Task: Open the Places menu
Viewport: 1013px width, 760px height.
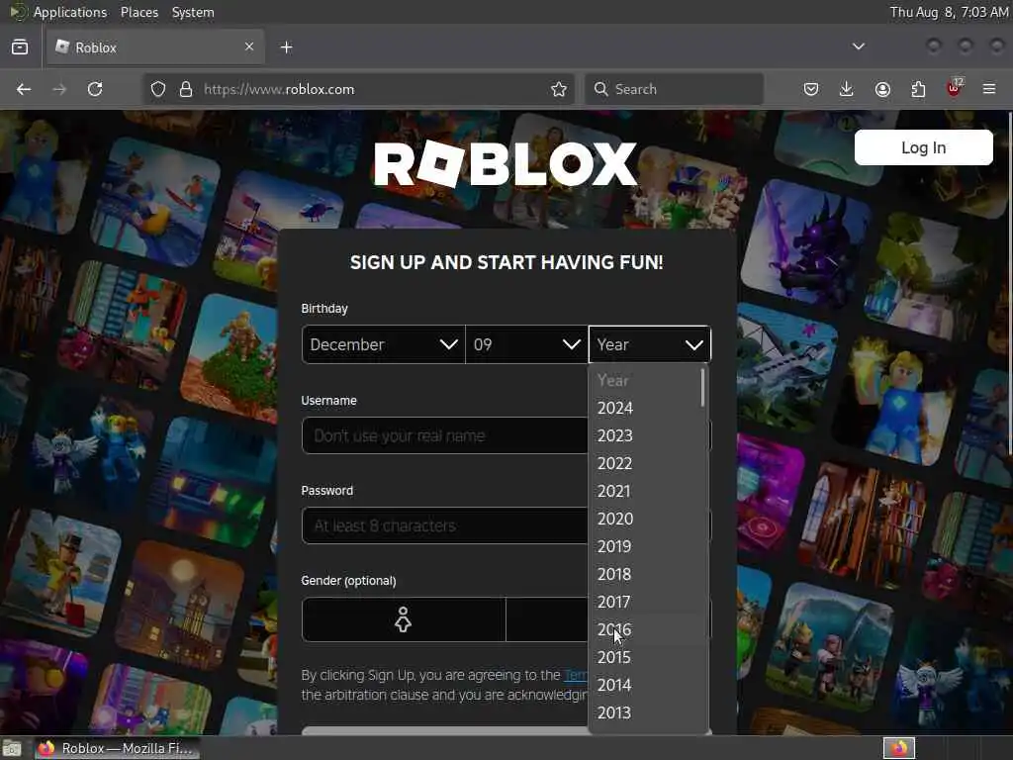Action: coord(139,12)
